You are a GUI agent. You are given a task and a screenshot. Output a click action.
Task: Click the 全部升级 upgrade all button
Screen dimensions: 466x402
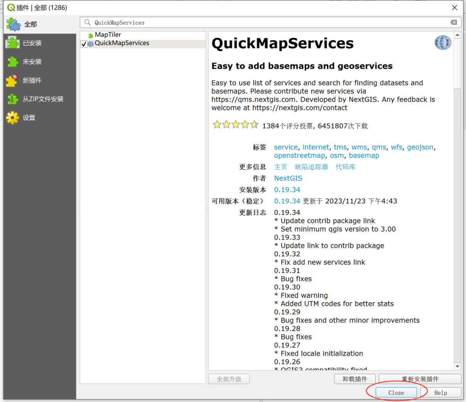coord(229,379)
